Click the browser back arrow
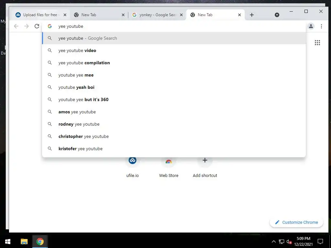 coord(16,26)
